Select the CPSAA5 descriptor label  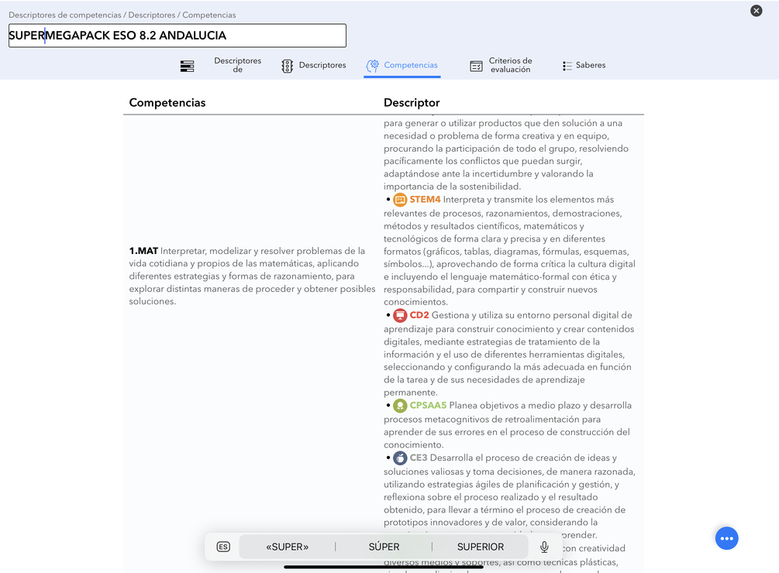(x=428, y=405)
